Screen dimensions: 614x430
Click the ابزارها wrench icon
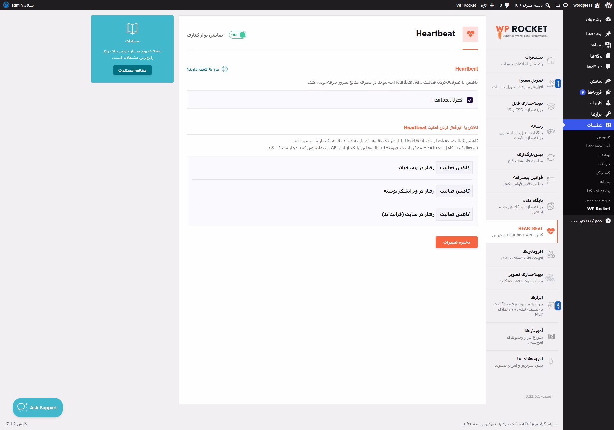(608, 114)
